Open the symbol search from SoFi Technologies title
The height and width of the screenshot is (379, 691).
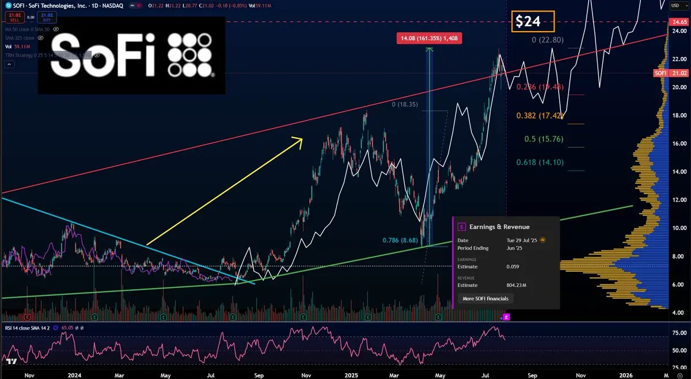tap(68, 5)
